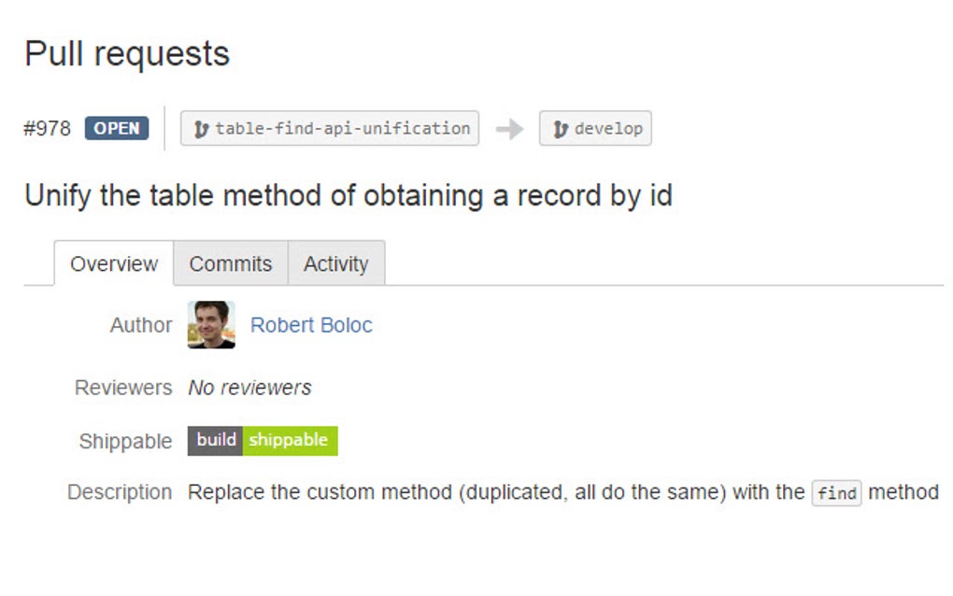Click the pull request title text
This screenshot has height=596, width=953.
point(350,195)
